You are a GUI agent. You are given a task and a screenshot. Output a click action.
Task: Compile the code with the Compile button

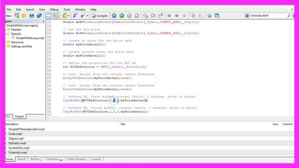[x=100, y=16]
